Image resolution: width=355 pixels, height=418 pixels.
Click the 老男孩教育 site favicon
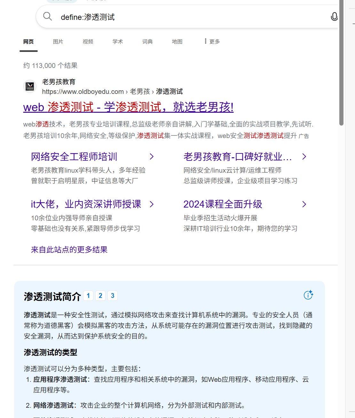(x=30, y=86)
